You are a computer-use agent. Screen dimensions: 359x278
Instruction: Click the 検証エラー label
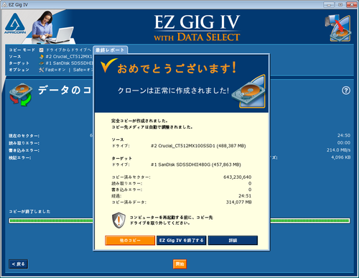20,158
